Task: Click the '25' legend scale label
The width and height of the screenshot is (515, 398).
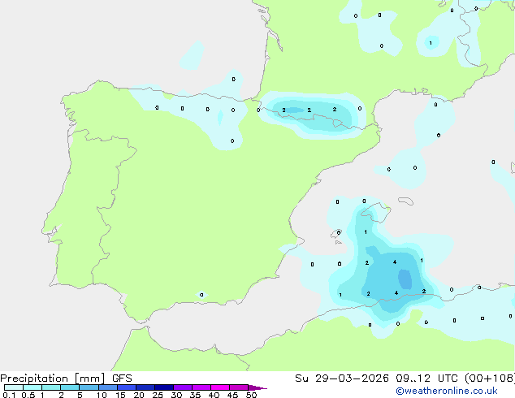Action: point(158,395)
